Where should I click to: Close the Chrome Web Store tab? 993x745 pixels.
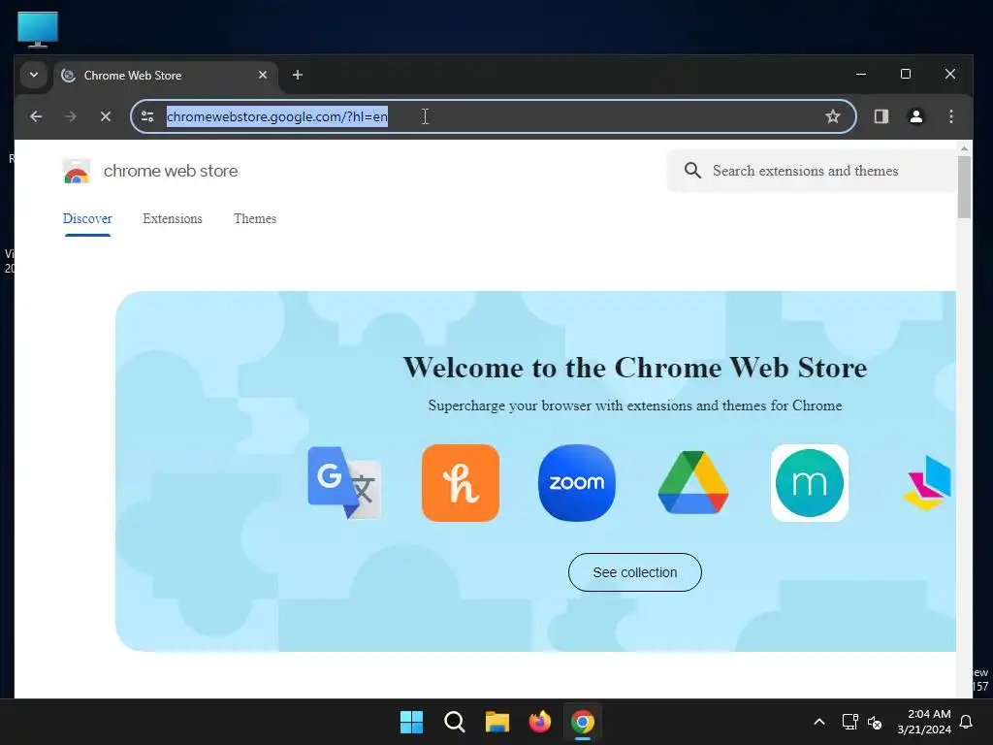262,75
